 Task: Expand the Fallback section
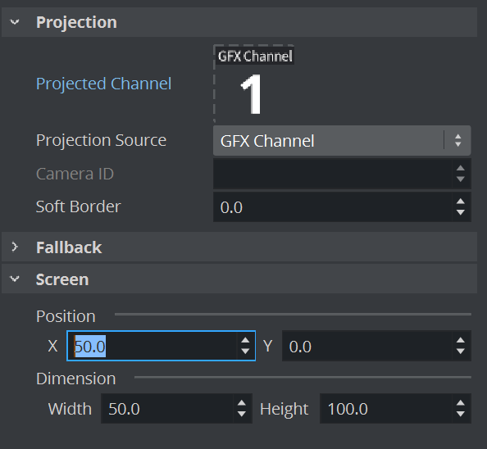[15, 247]
